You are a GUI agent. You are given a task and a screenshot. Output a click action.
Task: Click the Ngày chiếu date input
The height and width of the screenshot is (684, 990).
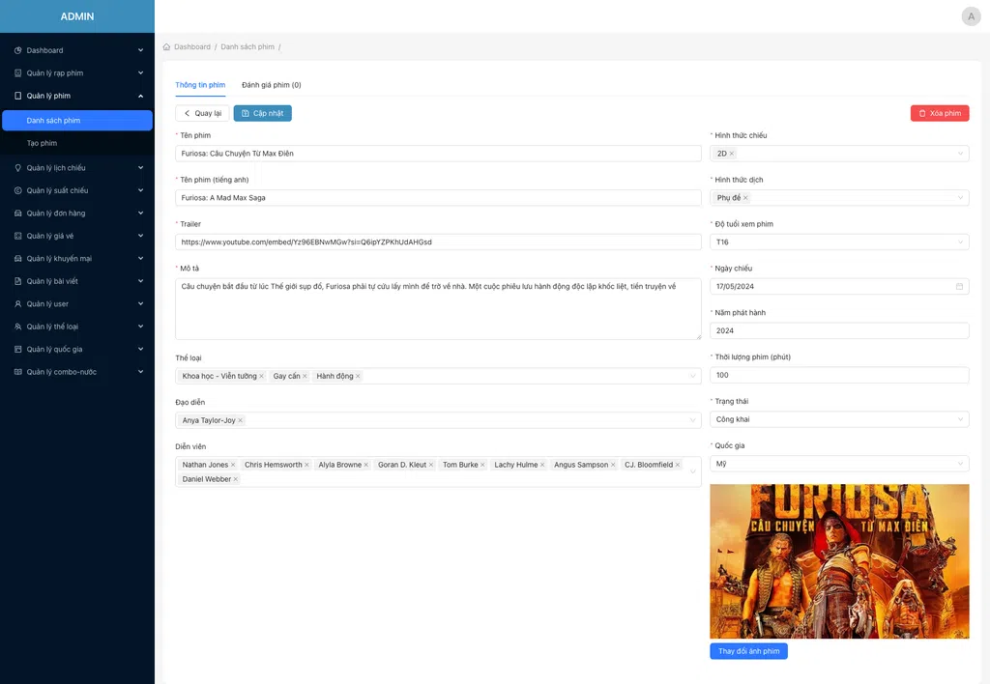click(839, 287)
